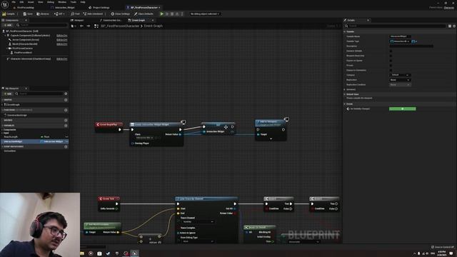Image resolution: width=457 pixels, height=257 pixels.
Task: Edit the Variable Name field in Details
Action: point(400,36)
